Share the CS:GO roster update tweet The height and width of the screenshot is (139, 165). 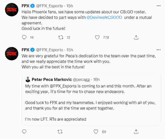[x=136, y=37]
